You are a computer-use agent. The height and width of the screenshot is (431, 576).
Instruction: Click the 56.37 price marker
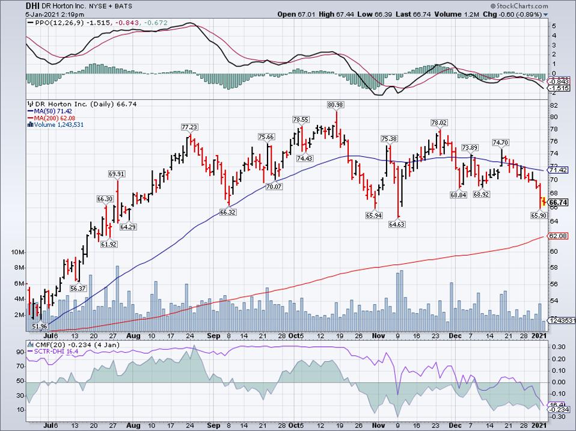[78, 289]
